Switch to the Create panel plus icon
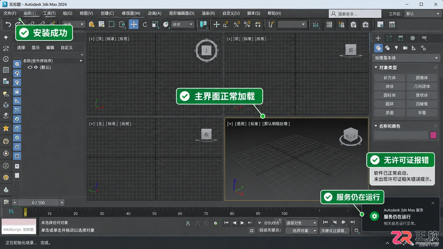443x249 pixels. [378, 38]
